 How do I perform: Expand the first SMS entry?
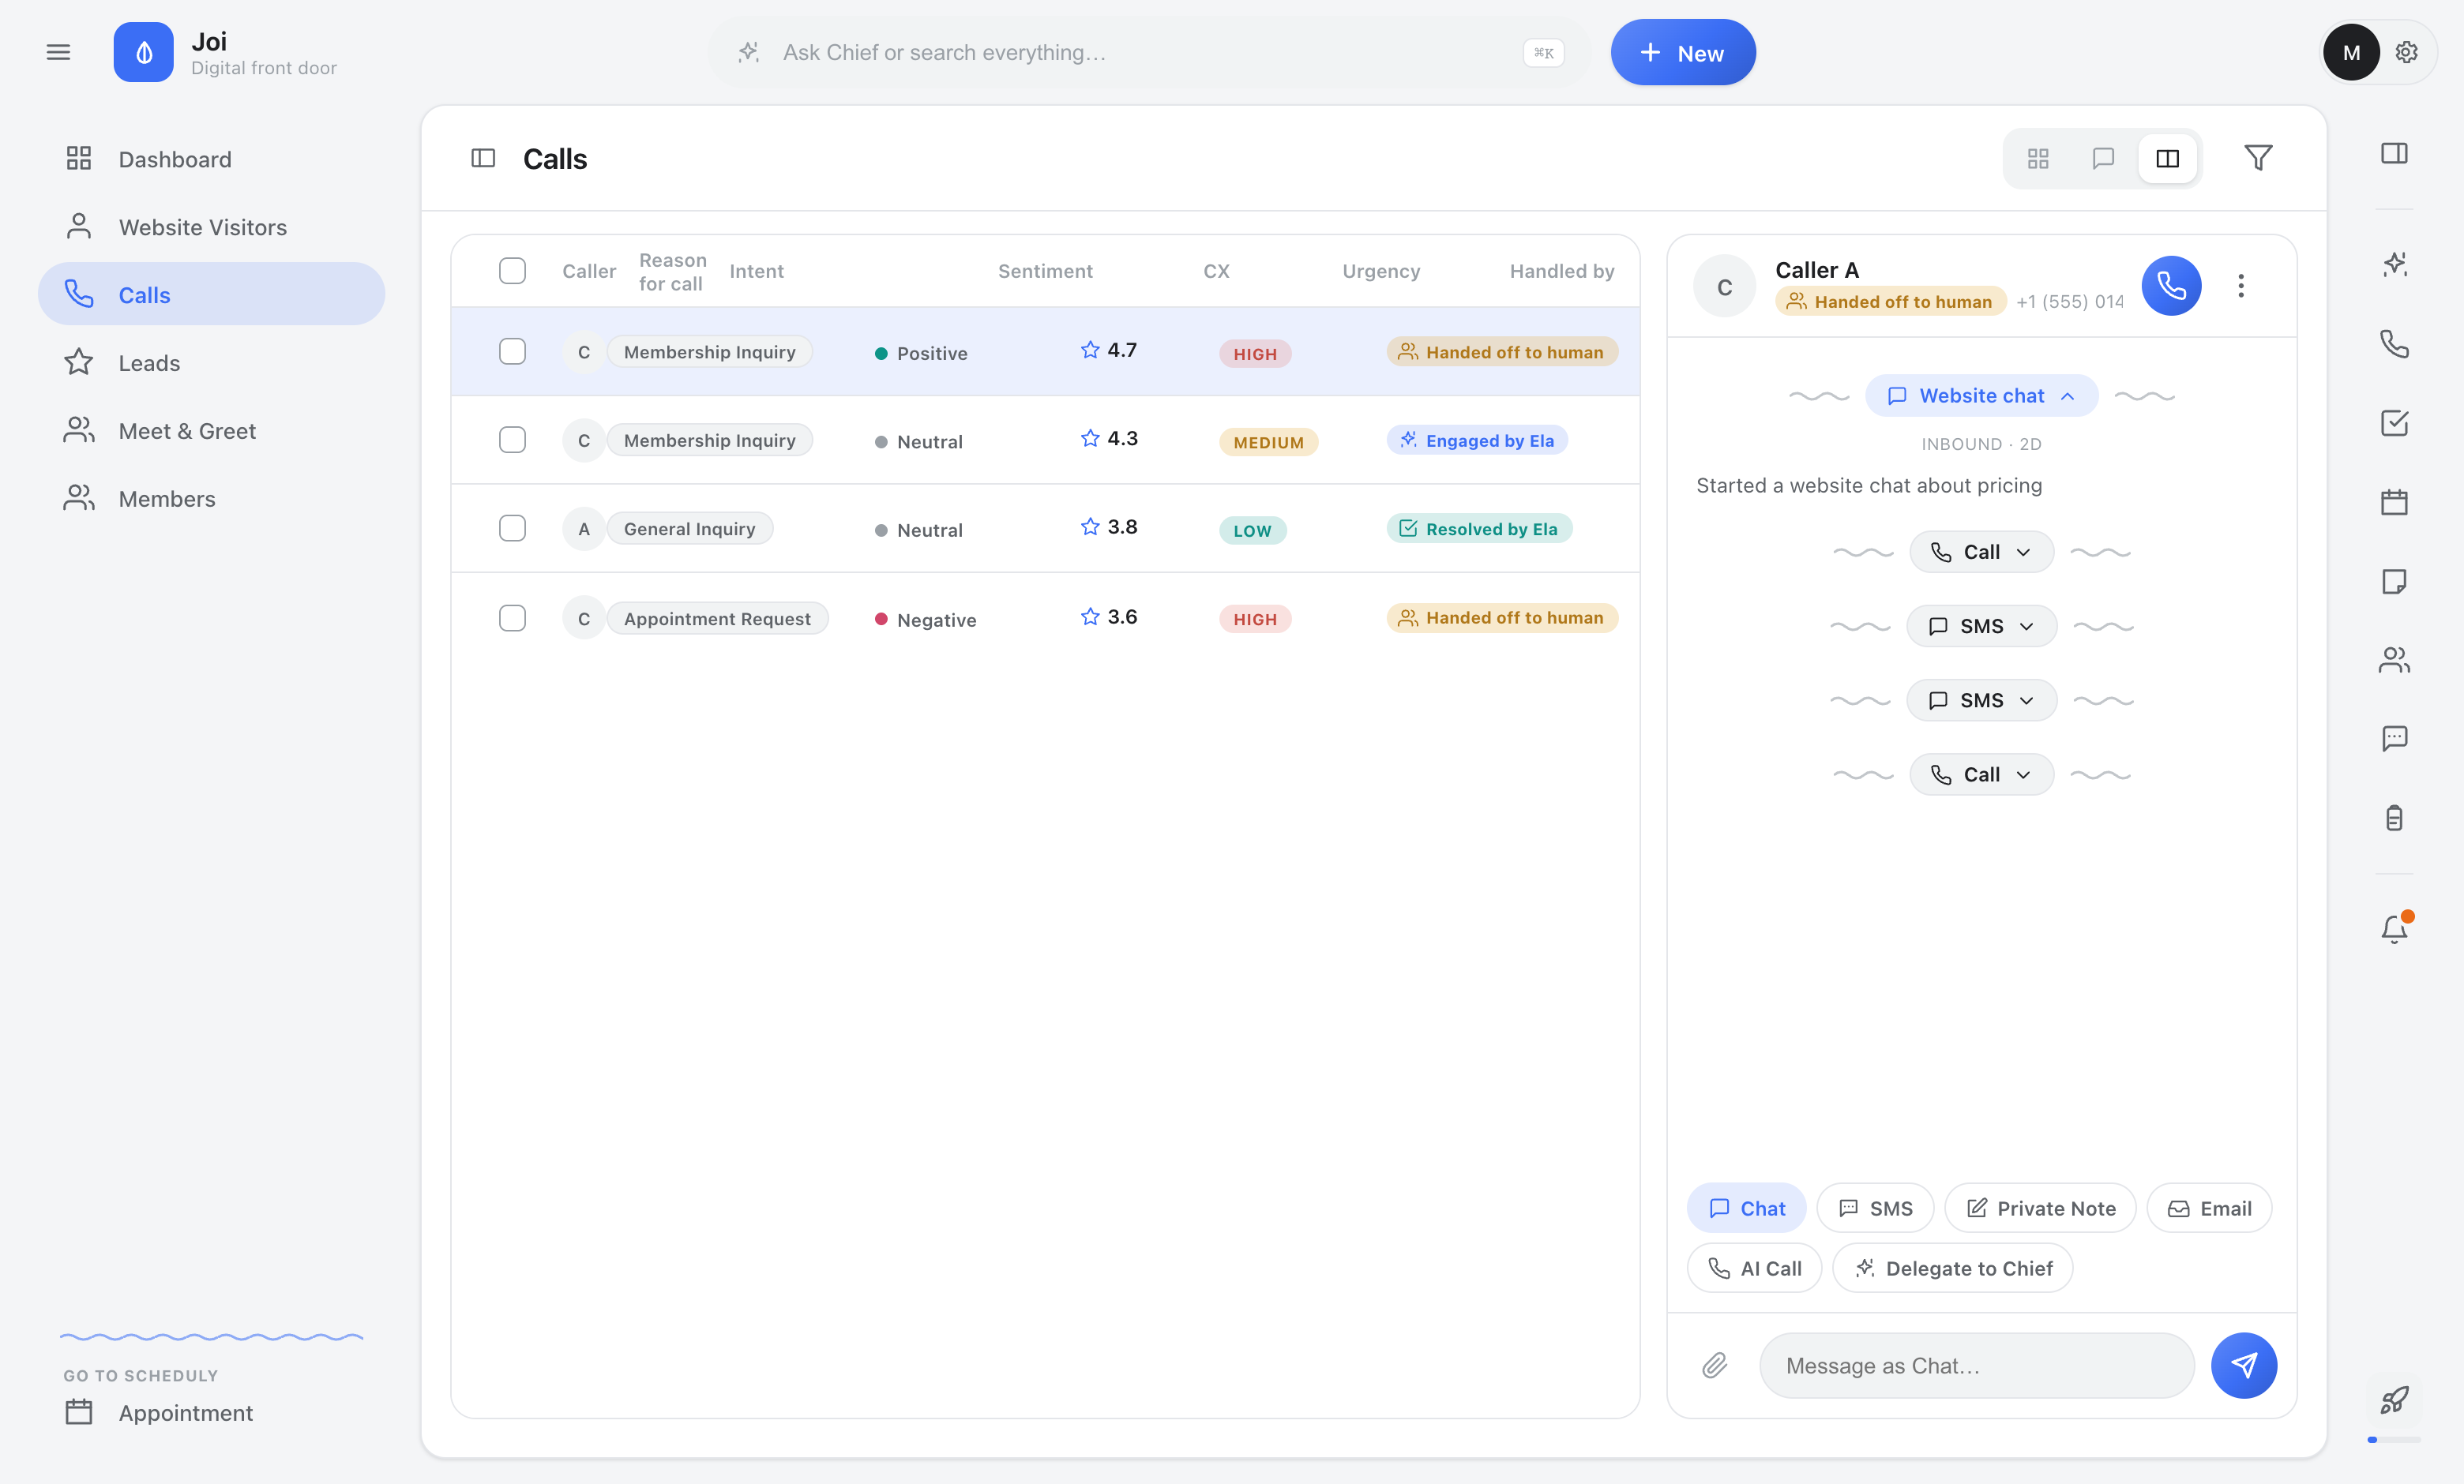1981,626
